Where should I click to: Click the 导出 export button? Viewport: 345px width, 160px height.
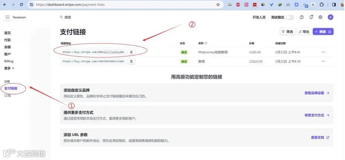[x=304, y=32]
